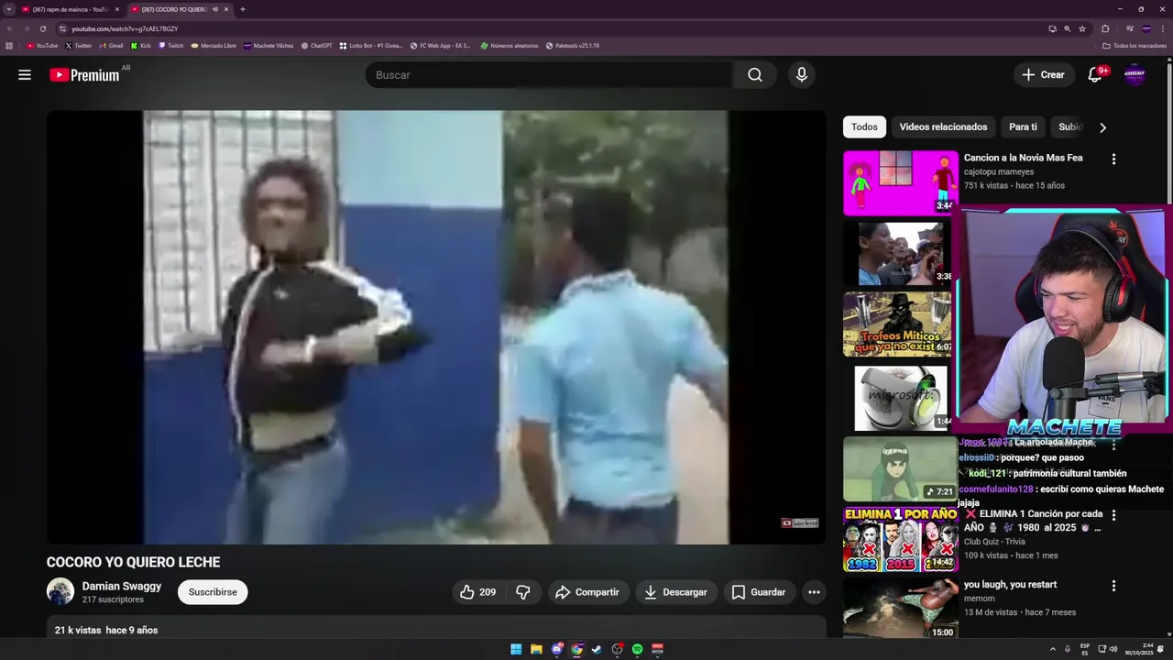Click the address bar URL
The image size is (1173, 660).
pos(125,28)
